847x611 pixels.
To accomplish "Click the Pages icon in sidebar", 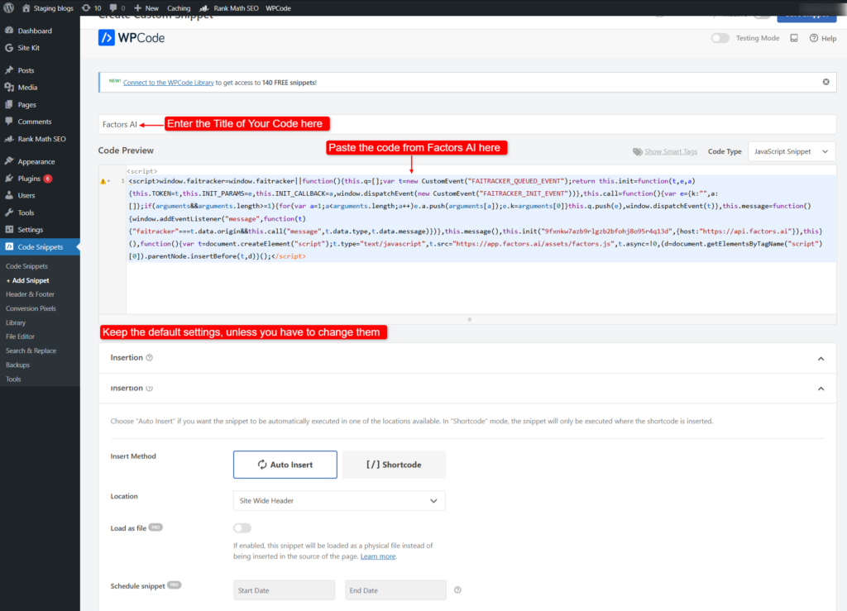I will pos(9,104).
